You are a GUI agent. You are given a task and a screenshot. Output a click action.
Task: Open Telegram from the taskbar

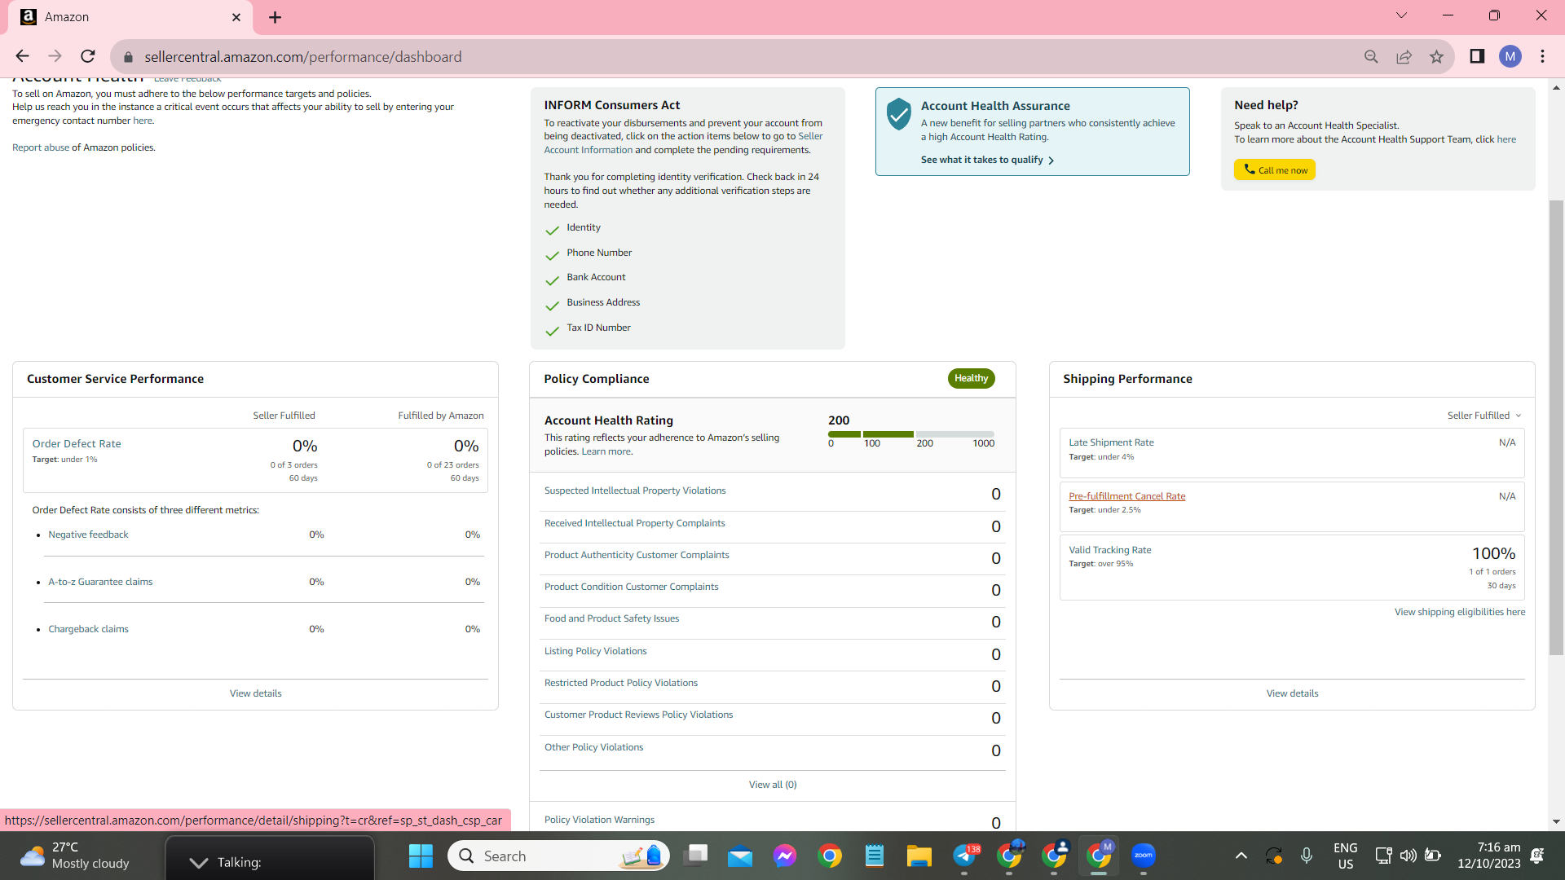coord(964,856)
